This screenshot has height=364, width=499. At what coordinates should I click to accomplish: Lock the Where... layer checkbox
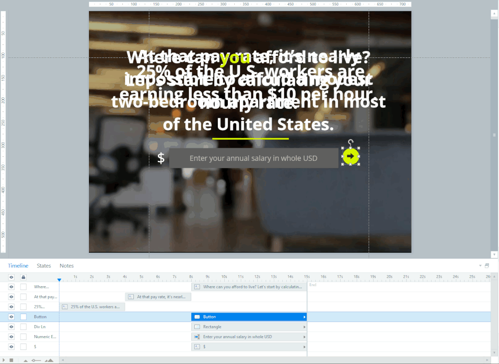pyautogui.click(x=23, y=287)
